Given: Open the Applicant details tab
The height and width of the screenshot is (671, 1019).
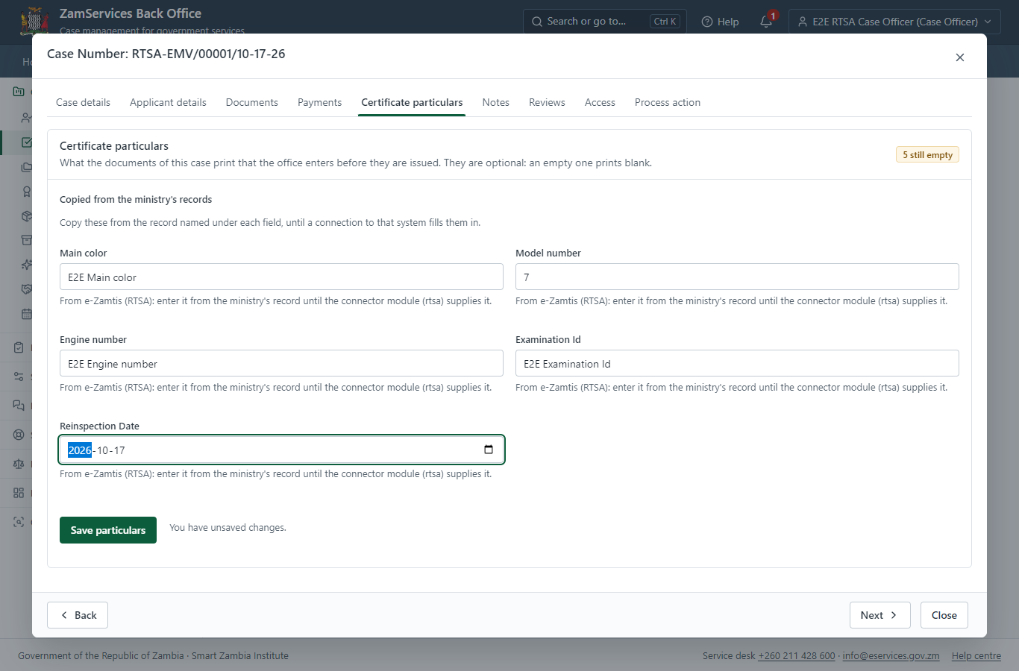Looking at the screenshot, I should pos(168,102).
